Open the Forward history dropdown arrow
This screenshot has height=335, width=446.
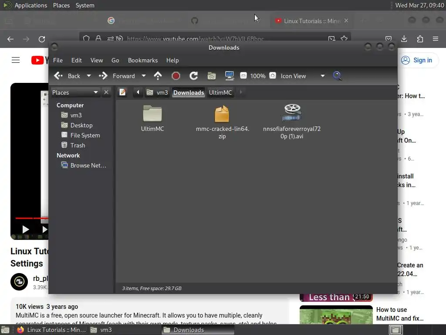[144, 76]
